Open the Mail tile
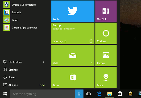This screenshot has width=141, height=98. click(x=73, y=55)
